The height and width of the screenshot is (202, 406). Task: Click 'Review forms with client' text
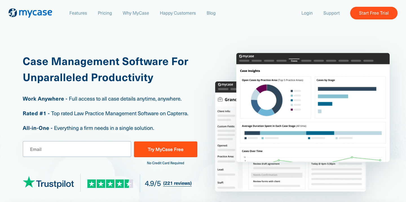tap(267, 181)
